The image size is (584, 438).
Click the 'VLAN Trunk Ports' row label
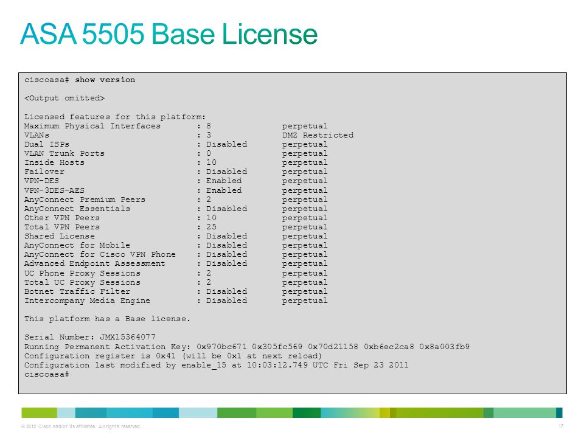[64, 153]
